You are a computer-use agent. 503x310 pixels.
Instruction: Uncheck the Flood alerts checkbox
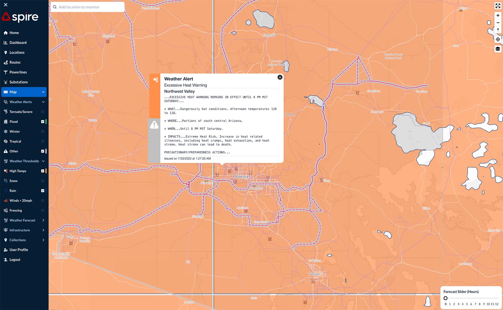click(x=43, y=122)
